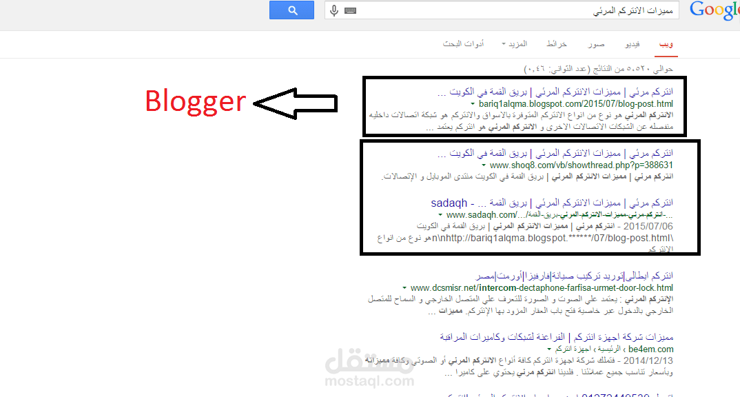Expand arrow next to be4em.com breadcrumb

(549, 349)
